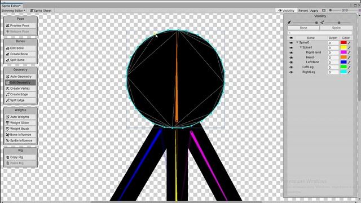361x203 pixels.
Task: Hide the LeftHand bone
Action: click(x=291, y=62)
